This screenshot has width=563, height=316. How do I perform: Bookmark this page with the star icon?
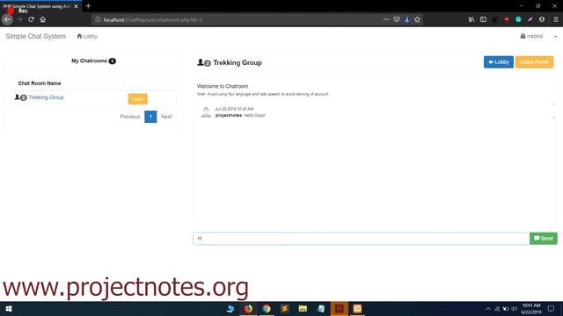tap(417, 19)
